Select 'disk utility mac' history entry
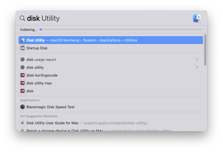The image size is (223, 152). (x=111, y=83)
